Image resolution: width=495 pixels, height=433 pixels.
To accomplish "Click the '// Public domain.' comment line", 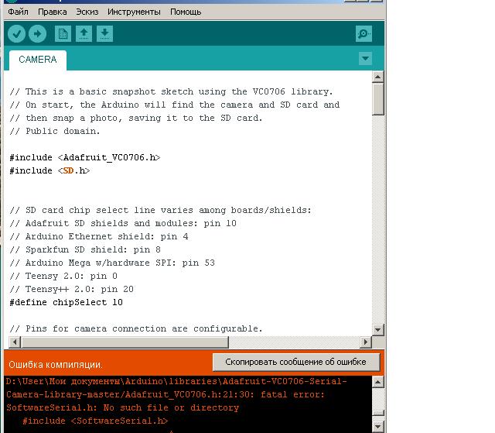I will pyautogui.click(x=55, y=131).
